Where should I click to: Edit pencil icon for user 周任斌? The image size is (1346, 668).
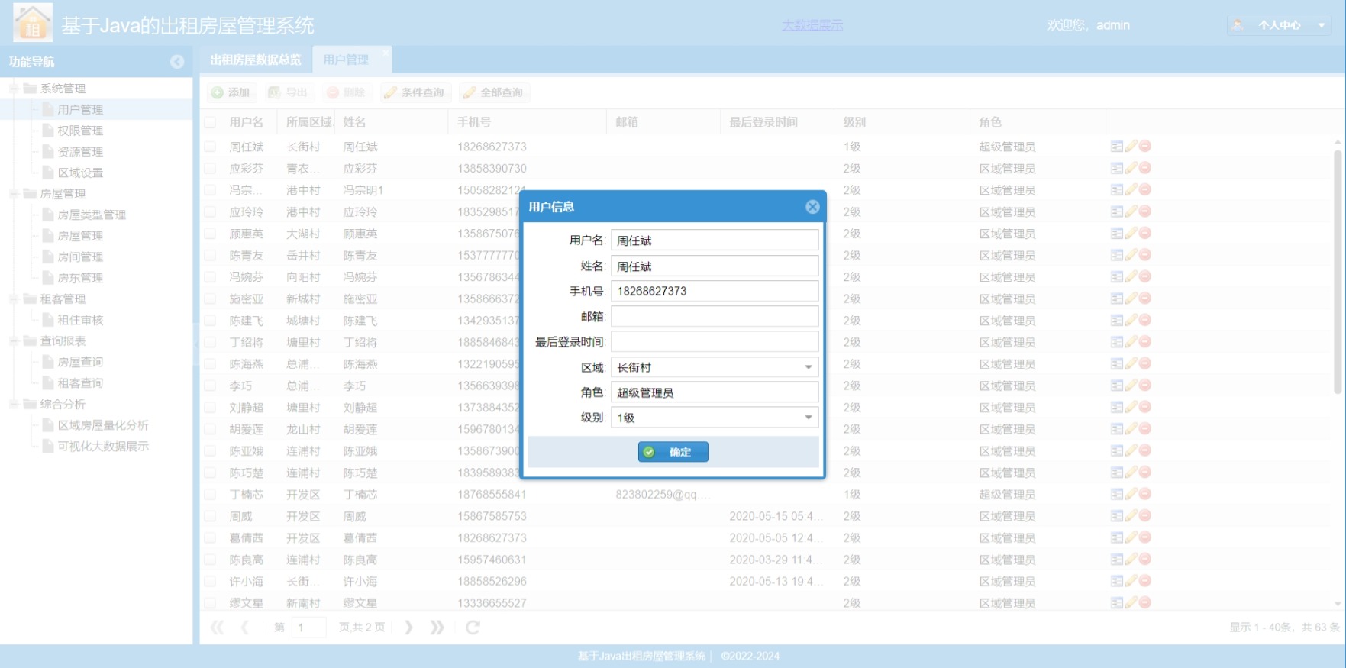click(x=1131, y=146)
